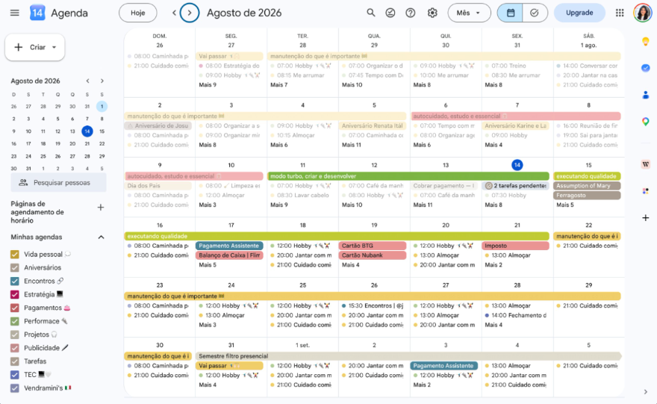Open the modo turbo, criar e desenvolver banner
Image resolution: width=657 pixels, height=404 pixels.
(x=408, y=176)
